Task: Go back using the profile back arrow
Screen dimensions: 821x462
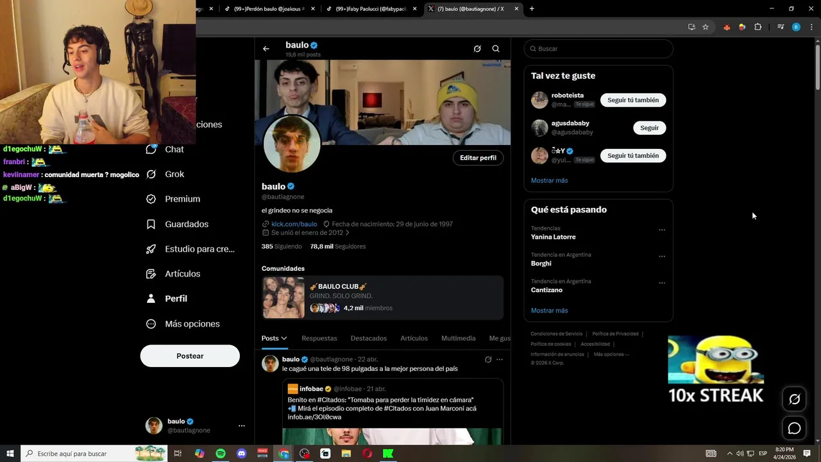Action: click(x=266, y=49)
